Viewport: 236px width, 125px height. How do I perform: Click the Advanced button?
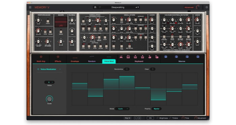[x=189, y=7]
